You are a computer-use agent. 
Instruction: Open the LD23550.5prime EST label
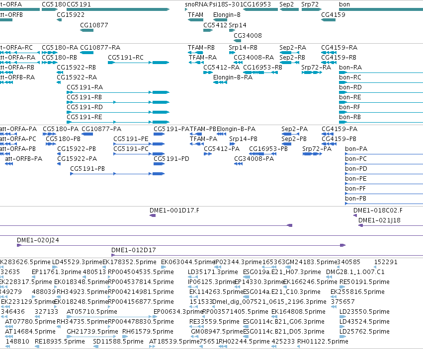tap(364, 312)
